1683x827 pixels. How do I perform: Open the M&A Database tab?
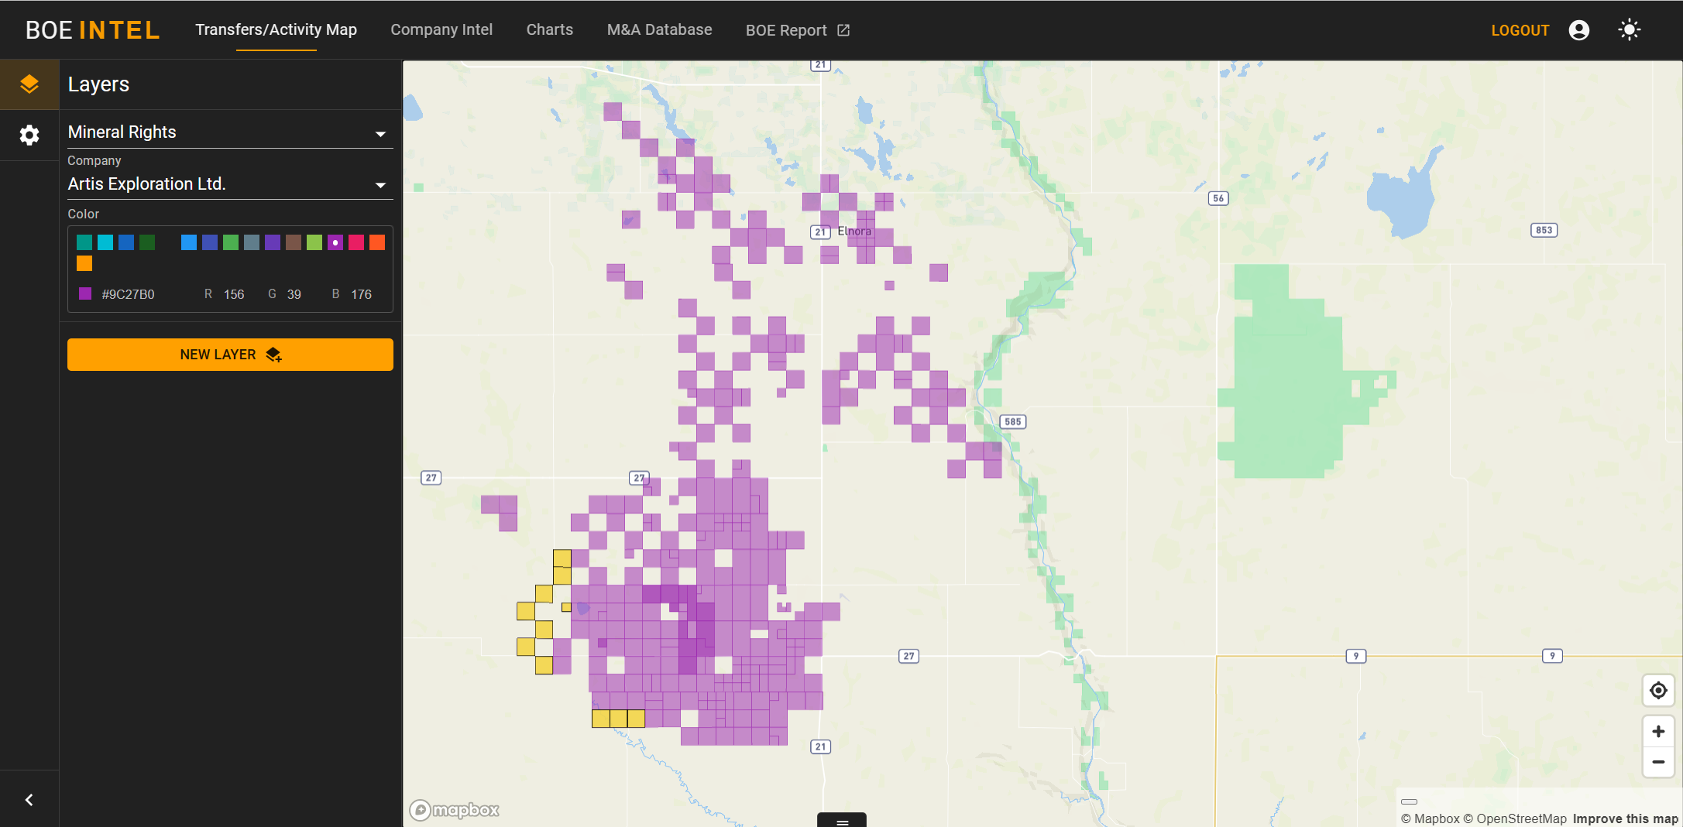tap(659, 30)
